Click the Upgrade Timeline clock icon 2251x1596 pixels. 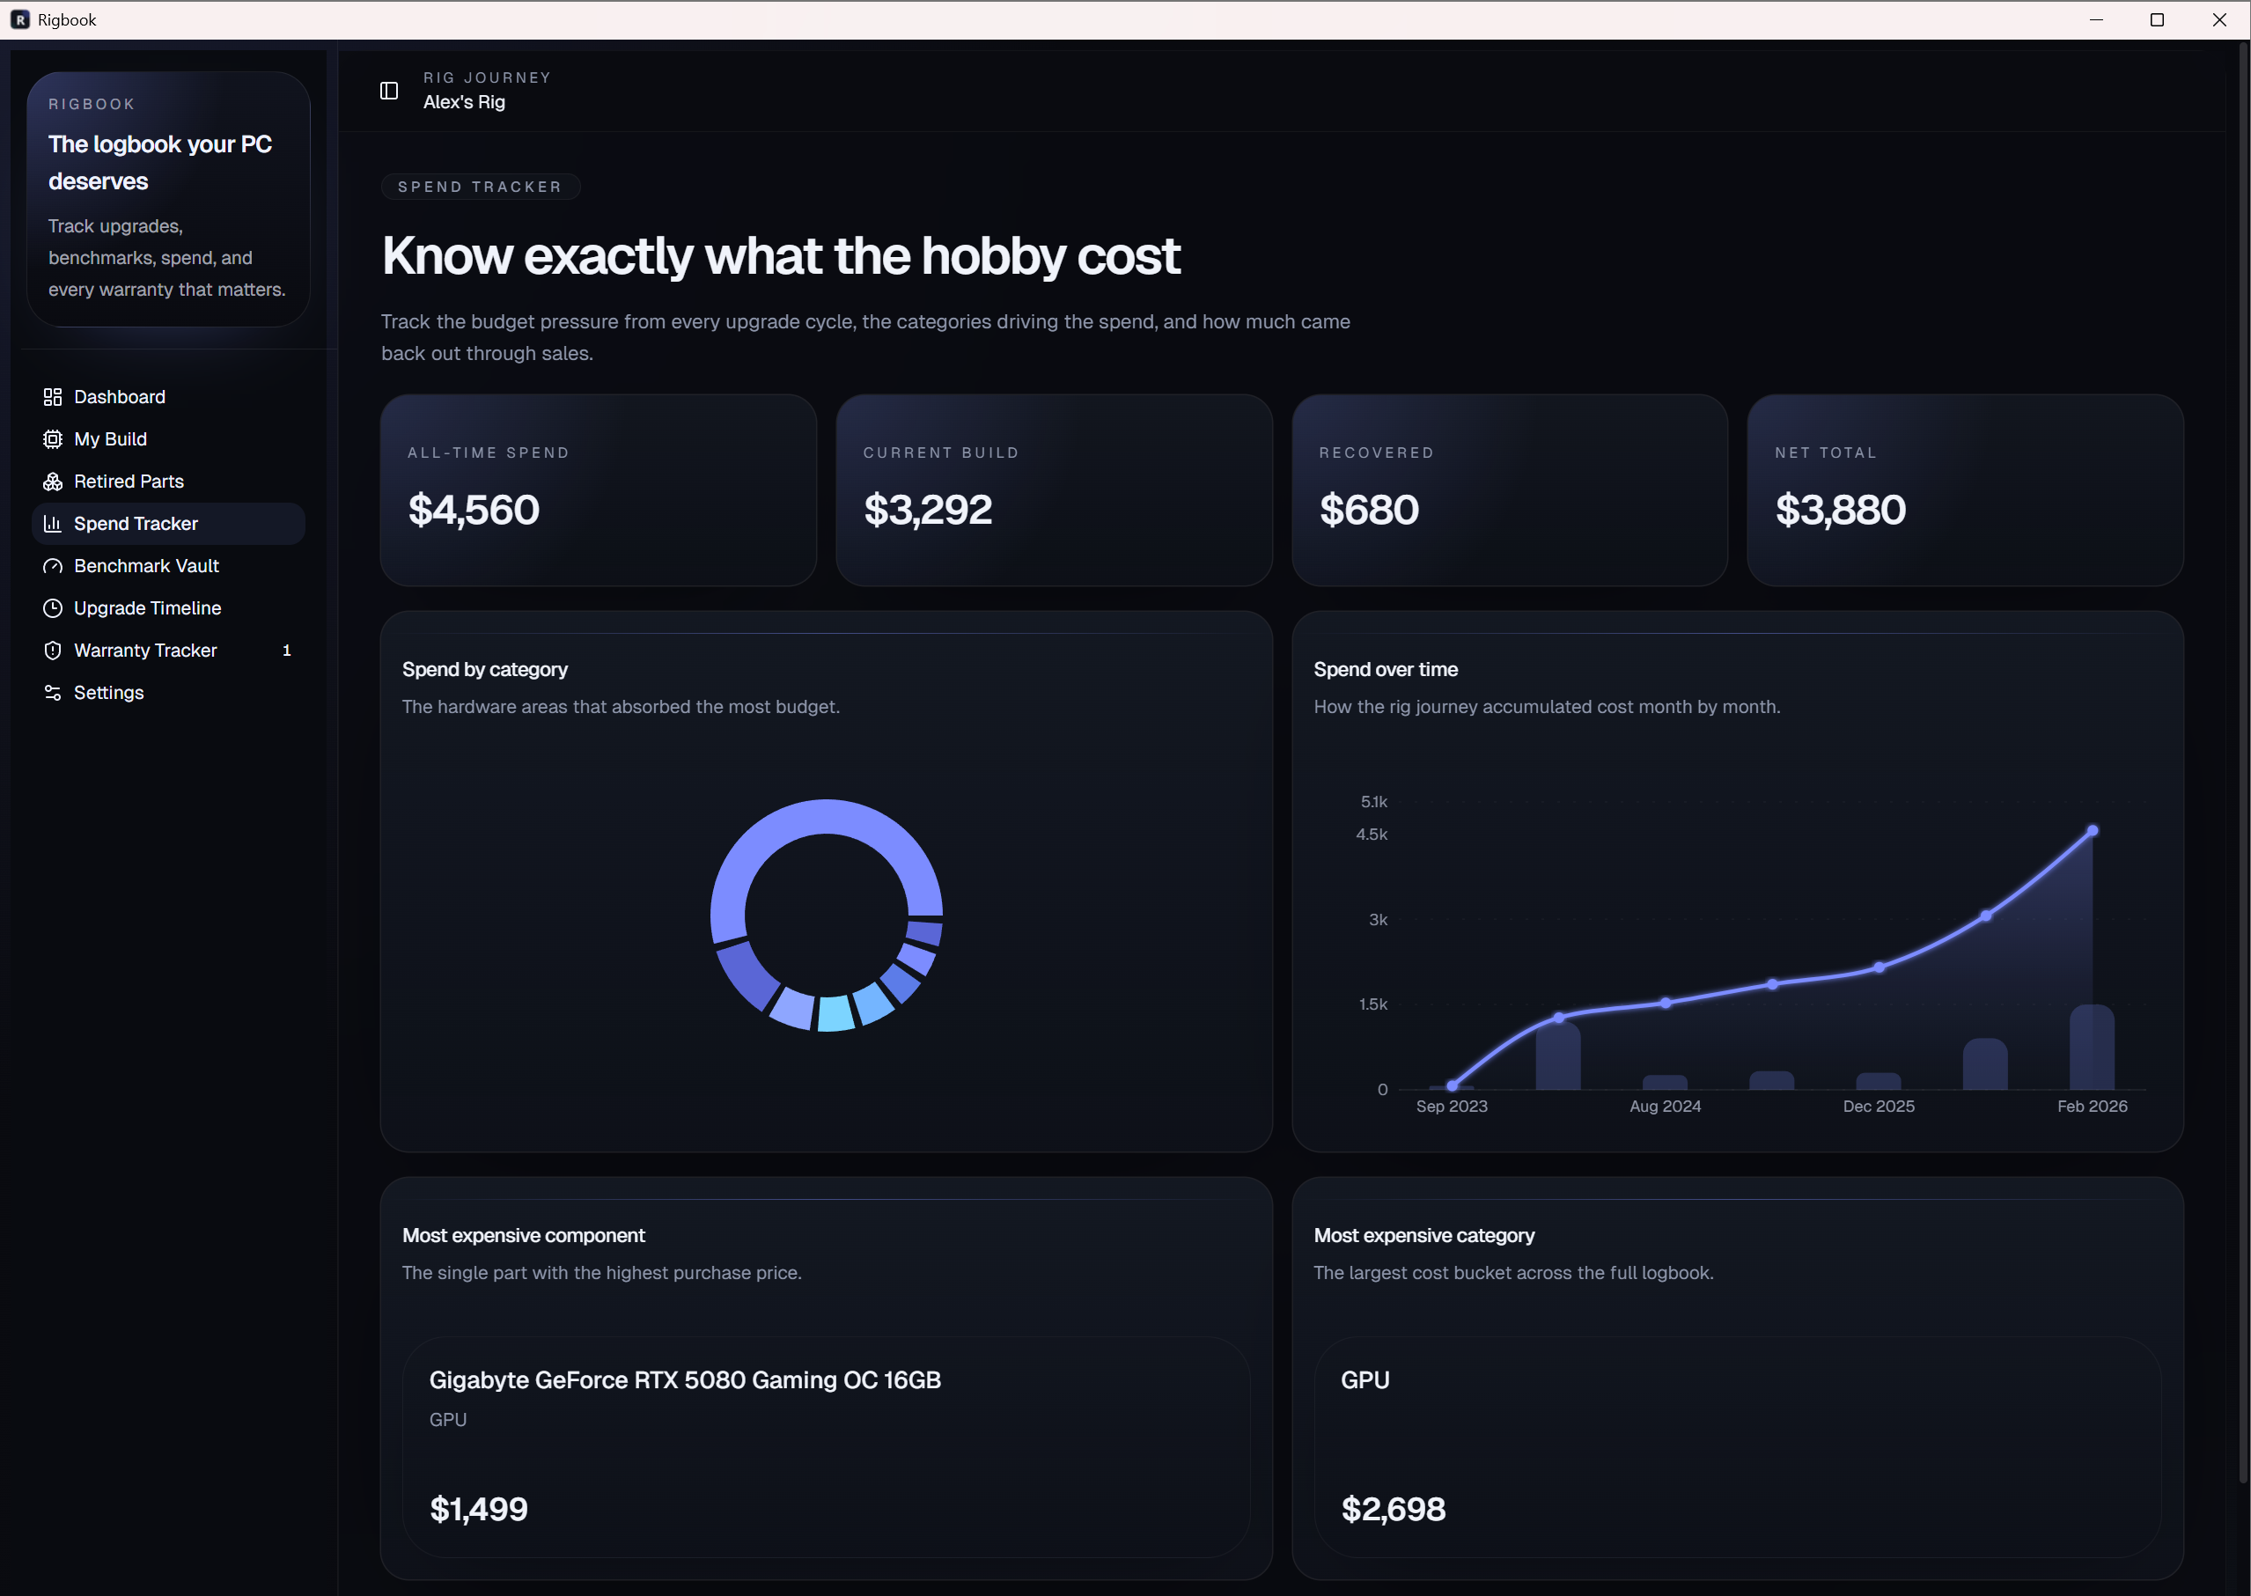pyautogui.click(x=53, y=608)
